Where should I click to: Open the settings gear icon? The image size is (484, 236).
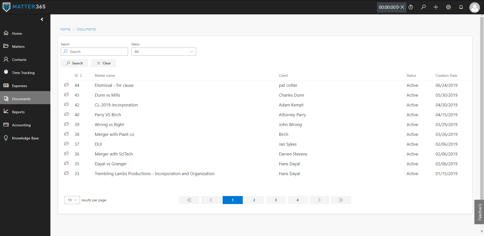pyautogui.click(x=448, y=7)
